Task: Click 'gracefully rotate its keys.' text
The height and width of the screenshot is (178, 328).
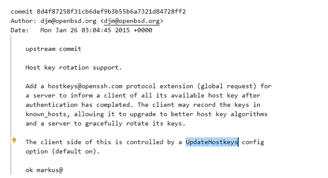Action: (135, 123)
